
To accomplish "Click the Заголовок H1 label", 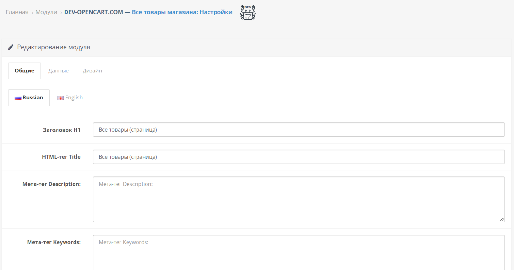I will coord(62,130).
